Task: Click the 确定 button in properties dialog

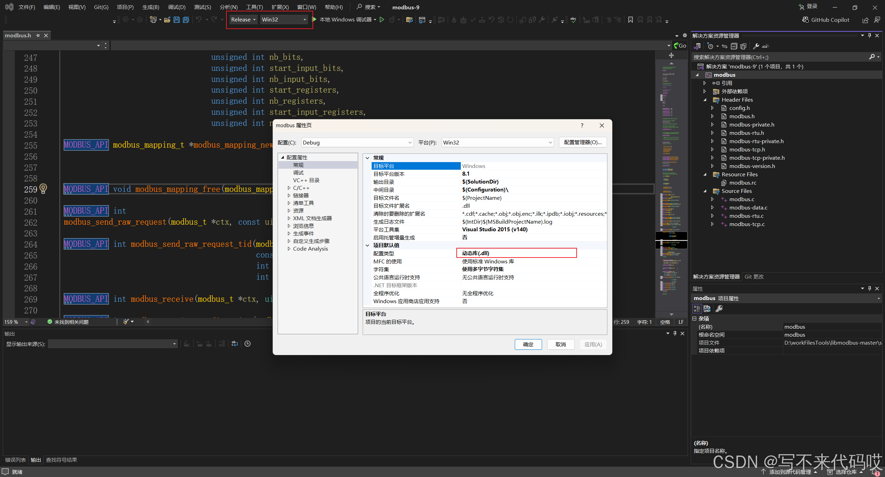Action: (528, 344)
